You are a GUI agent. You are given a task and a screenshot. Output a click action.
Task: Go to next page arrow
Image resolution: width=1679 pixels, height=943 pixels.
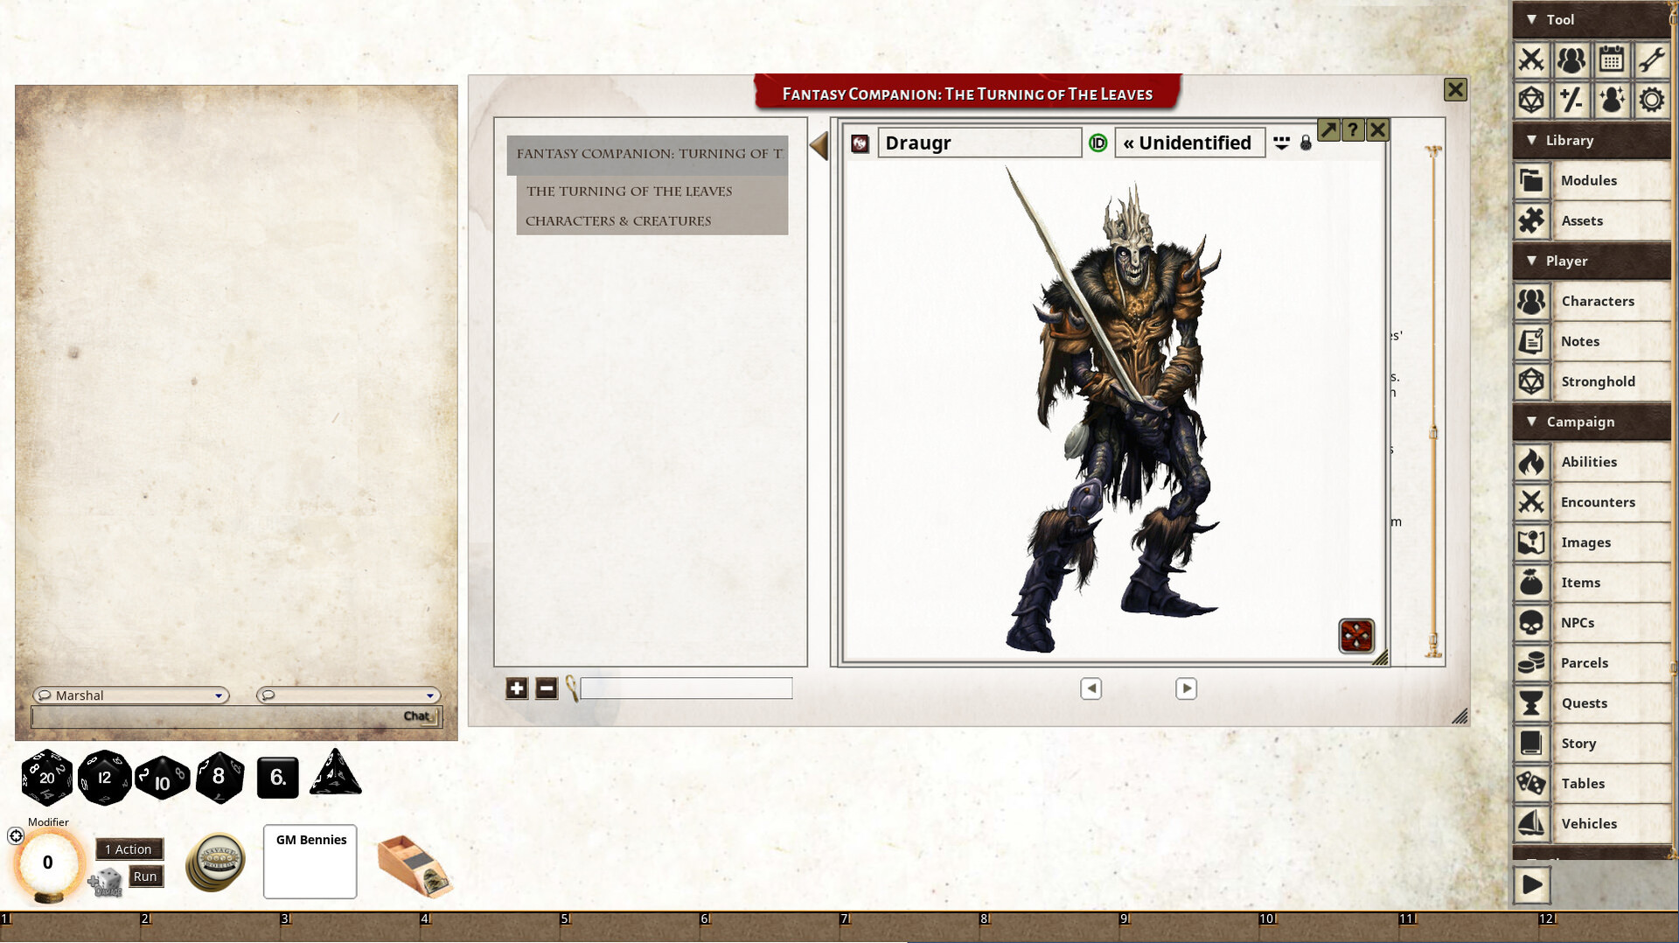[1186, 688]
